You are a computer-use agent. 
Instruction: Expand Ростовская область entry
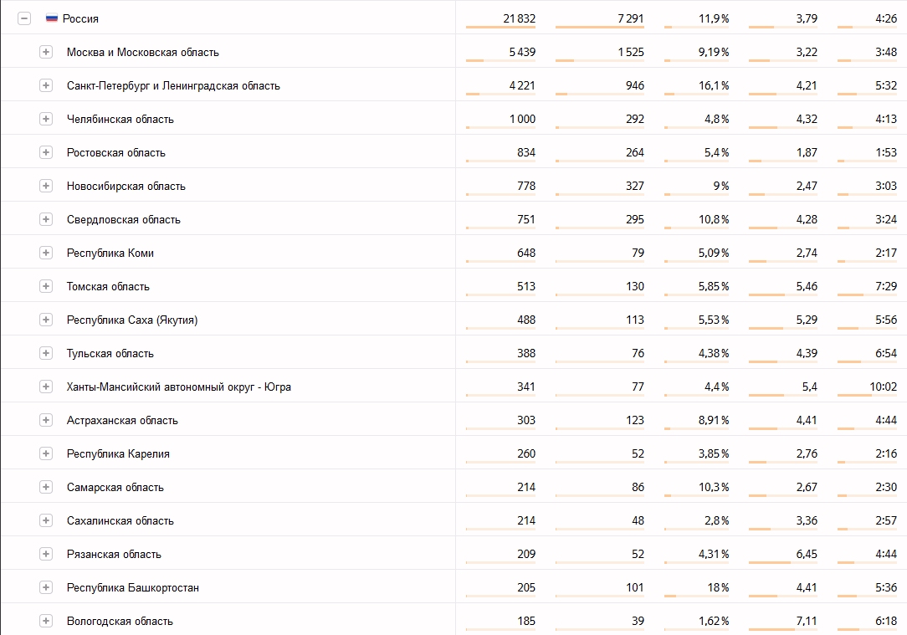46,152
